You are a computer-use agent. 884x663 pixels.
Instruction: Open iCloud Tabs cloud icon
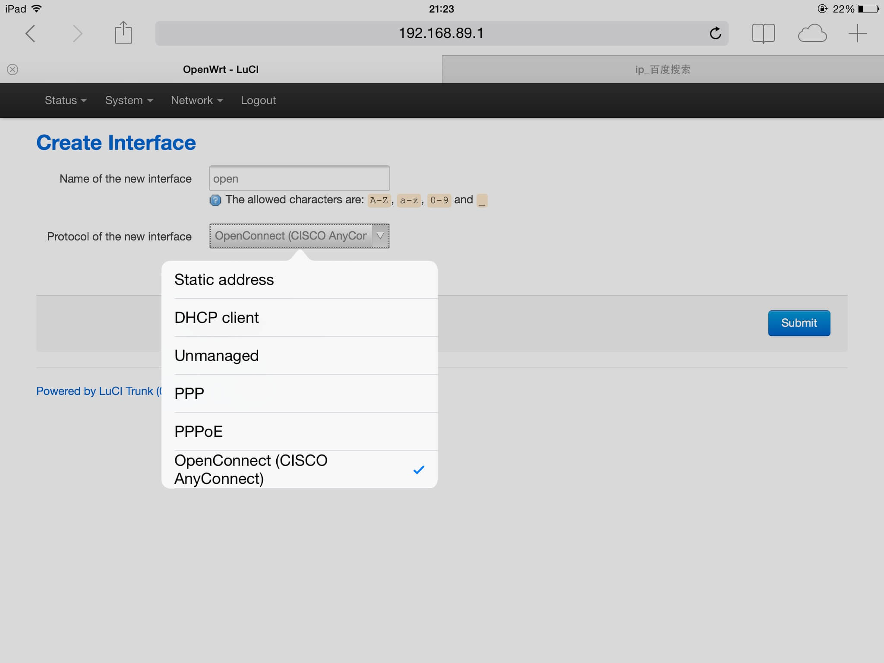(x=812, y=33)
